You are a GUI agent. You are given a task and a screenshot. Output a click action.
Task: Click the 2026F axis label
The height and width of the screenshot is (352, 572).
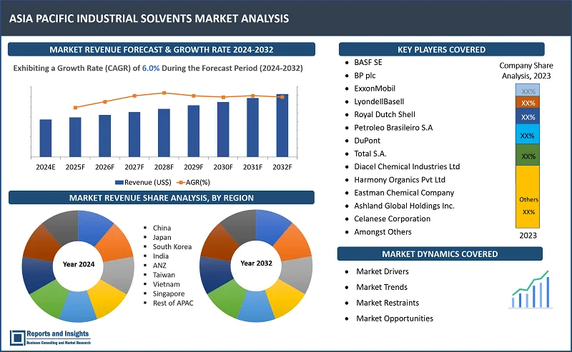pos(104,167)
